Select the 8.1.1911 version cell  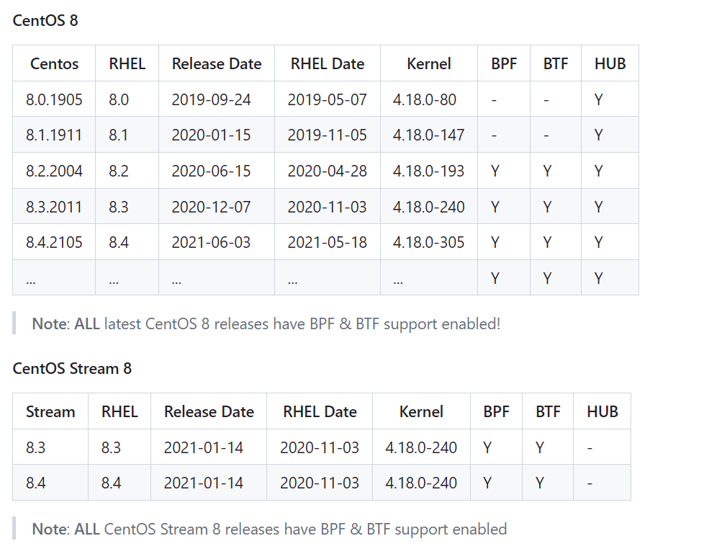[x=54, y=135]
